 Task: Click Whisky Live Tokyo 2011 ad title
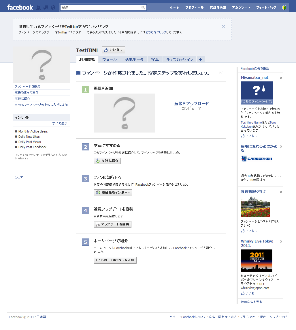(257, 243)
